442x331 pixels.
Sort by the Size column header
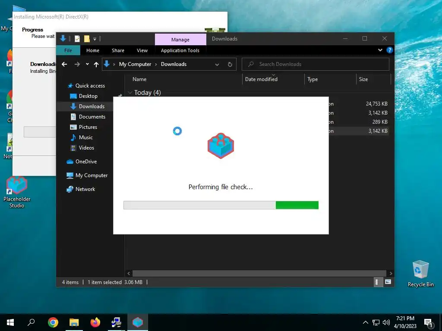point(374,79)
